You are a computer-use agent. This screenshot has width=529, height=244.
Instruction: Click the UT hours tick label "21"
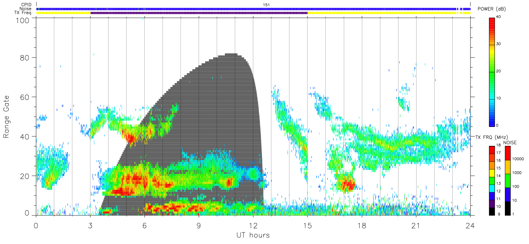[416, 225]
